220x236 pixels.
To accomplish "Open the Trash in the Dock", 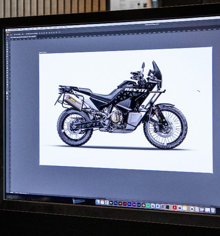I will click(213, 210).
